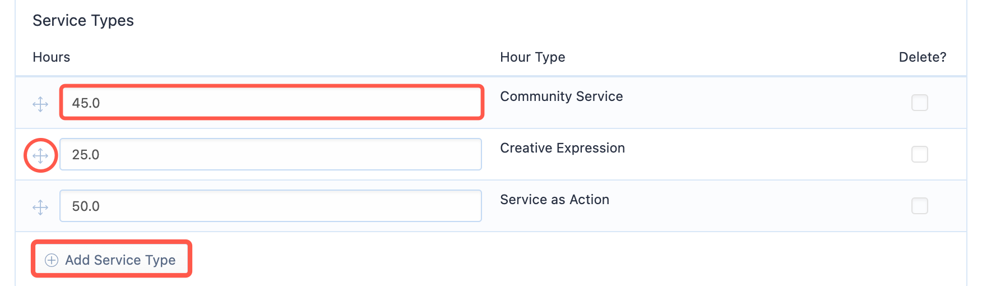Image resolution: width=982 pixels, height=286 pixels.
Task: Click the circled move handle beside 25.0
Action: pyautogui.click(x=40, y=155)
